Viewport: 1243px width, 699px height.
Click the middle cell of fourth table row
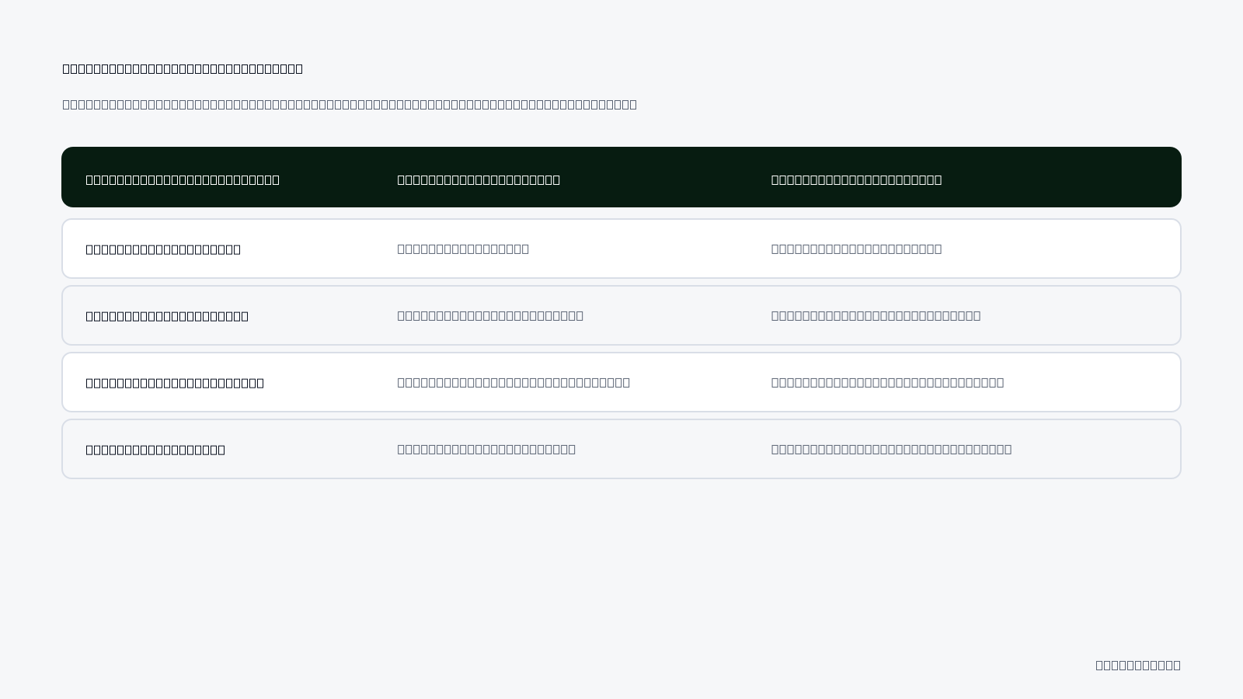click(486, 449)
